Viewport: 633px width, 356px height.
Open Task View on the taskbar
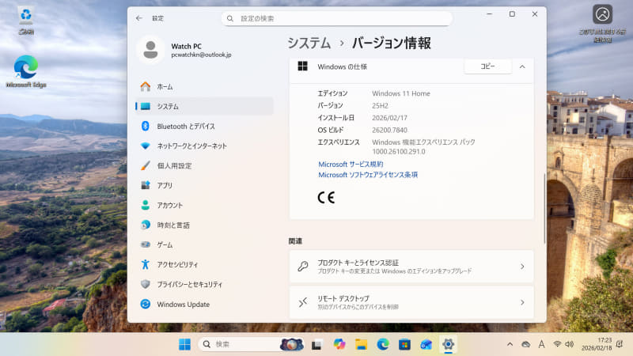(x=317, y=344)
